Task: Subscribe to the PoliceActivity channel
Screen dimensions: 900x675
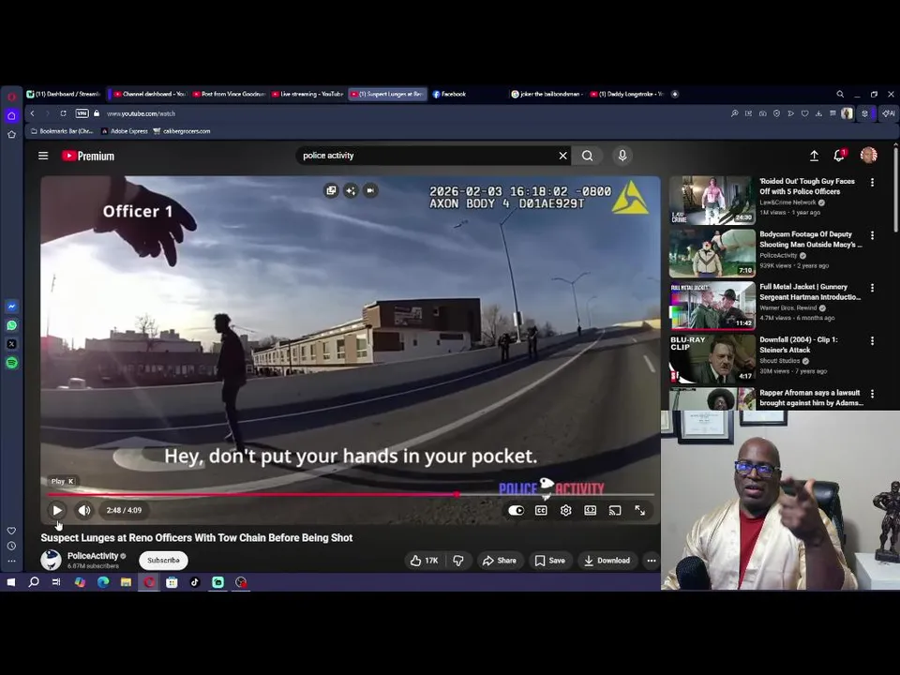Action: click(x=163, y=561)
